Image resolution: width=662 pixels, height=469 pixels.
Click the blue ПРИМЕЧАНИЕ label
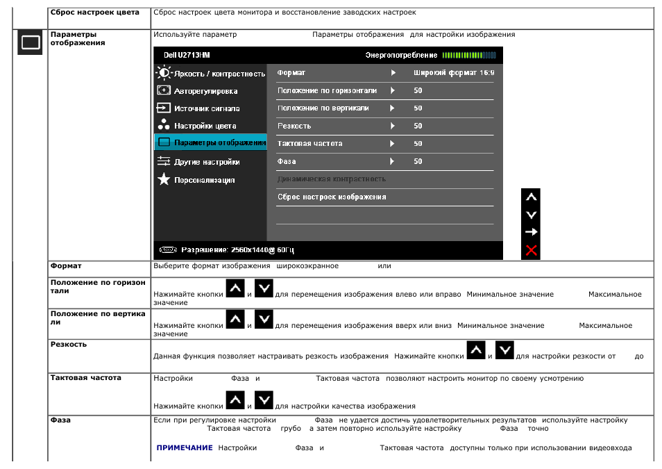(185, 448)
